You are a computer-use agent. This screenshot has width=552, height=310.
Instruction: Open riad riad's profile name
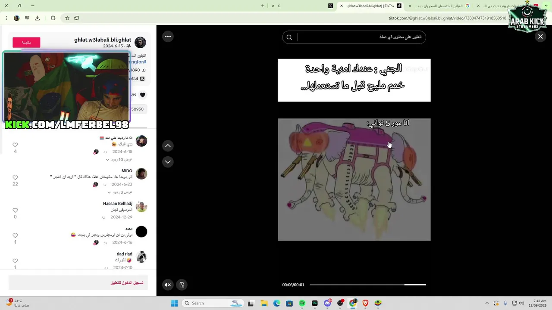[124, 254]
